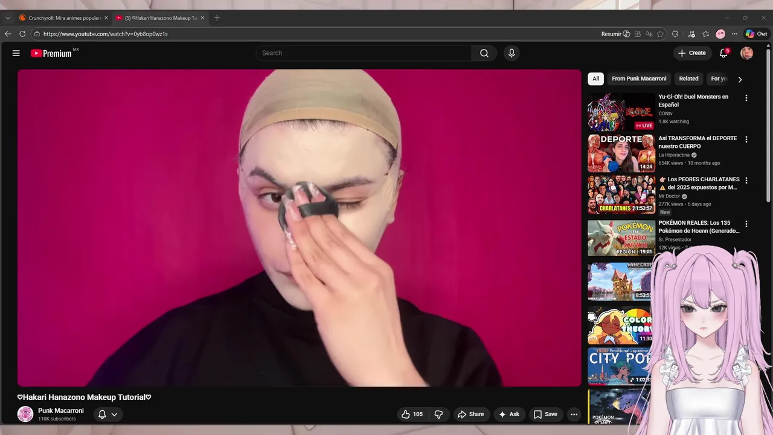This screenshot has width=773, height=435.
Task: Like the video thumbs up 105
Action: pos(412,414)
